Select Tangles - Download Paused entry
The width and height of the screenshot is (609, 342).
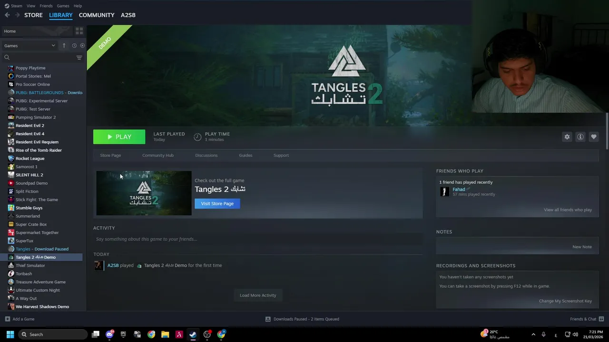(42, 249)
